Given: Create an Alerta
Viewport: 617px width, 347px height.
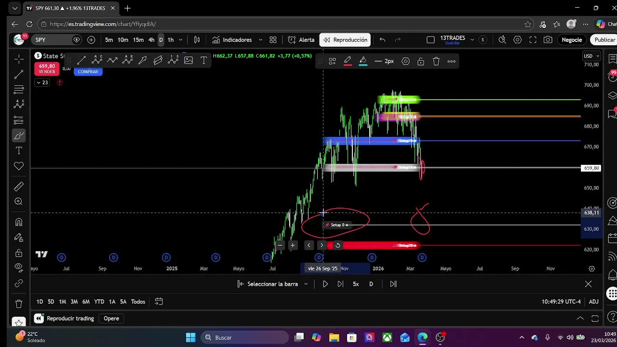Looking at the screenshot, I should click(301, 40).
